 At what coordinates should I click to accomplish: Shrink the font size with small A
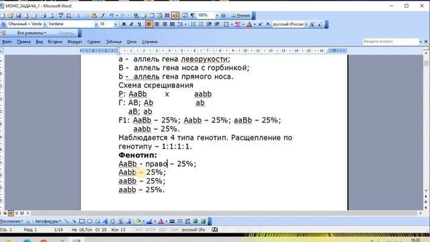(320, 24)
